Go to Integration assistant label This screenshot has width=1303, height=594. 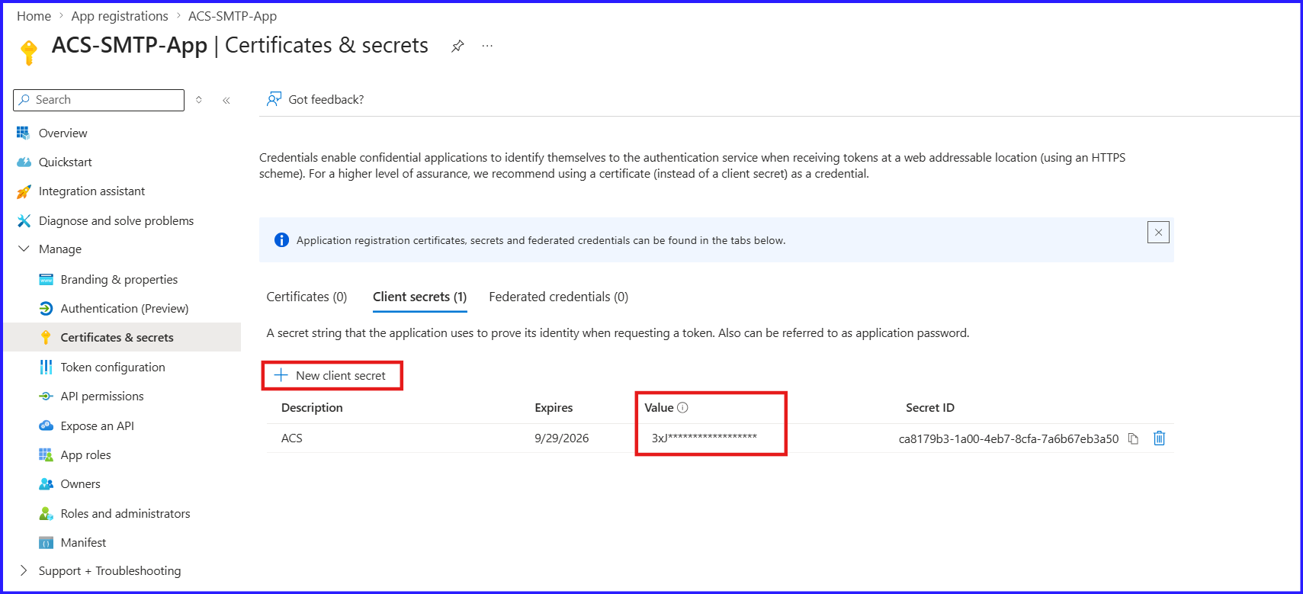coord(92,191)
